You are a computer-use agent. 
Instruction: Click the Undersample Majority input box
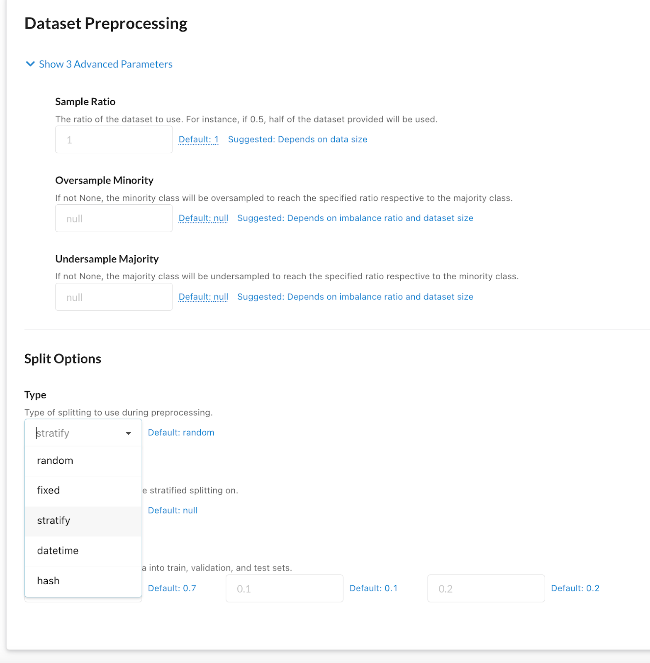(x=114, y=297)
